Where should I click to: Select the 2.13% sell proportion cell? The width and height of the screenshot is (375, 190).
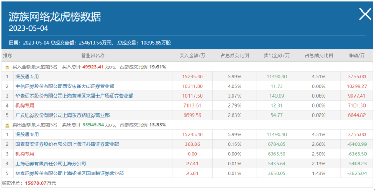click(x=319, y=164)
